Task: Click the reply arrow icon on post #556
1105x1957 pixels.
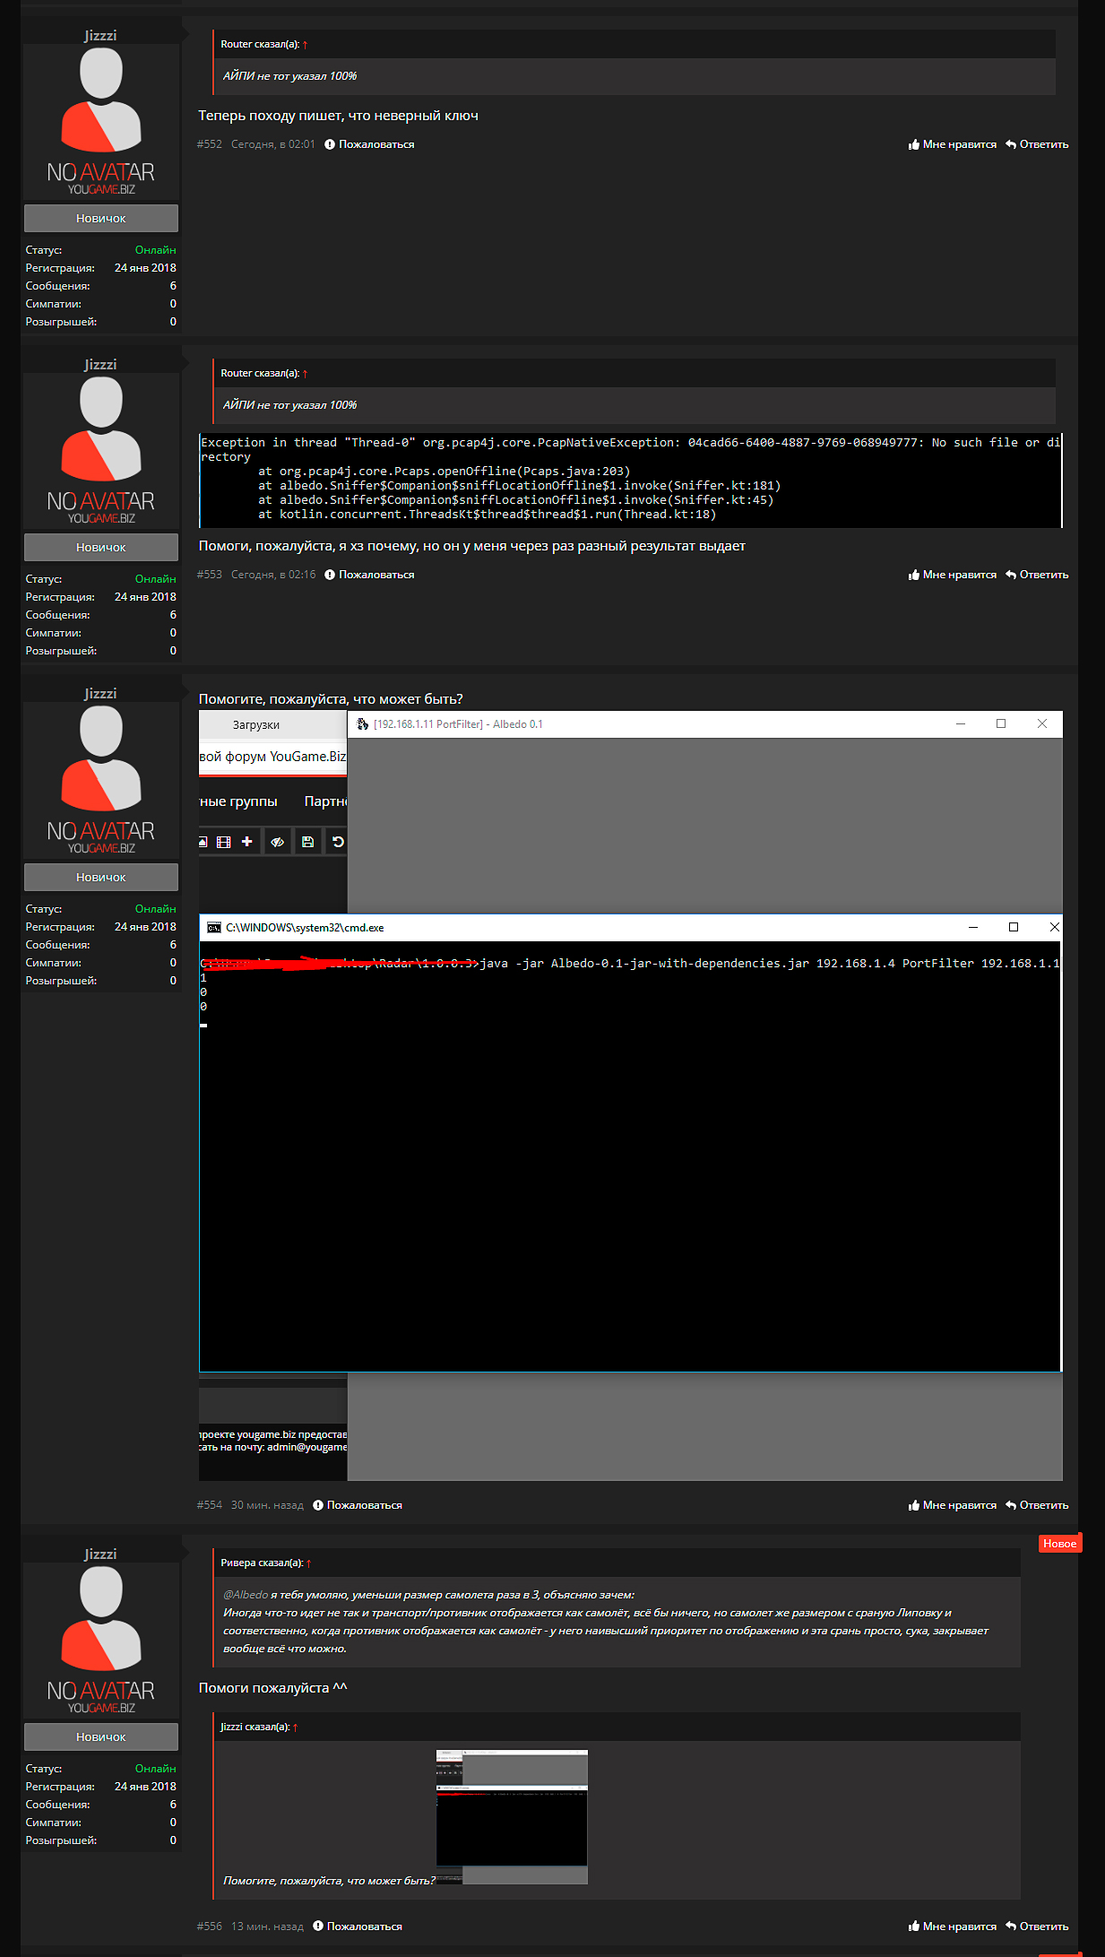Action: (x=1011, y=1927)
